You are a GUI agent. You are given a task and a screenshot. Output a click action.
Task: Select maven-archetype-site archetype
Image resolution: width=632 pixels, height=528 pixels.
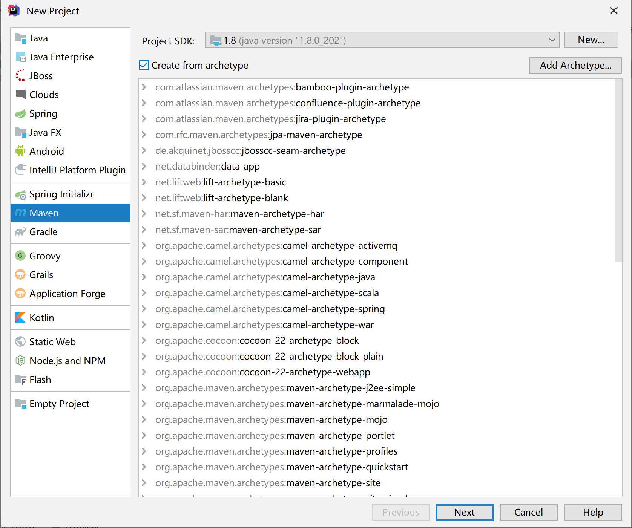(x=268, y=483)
